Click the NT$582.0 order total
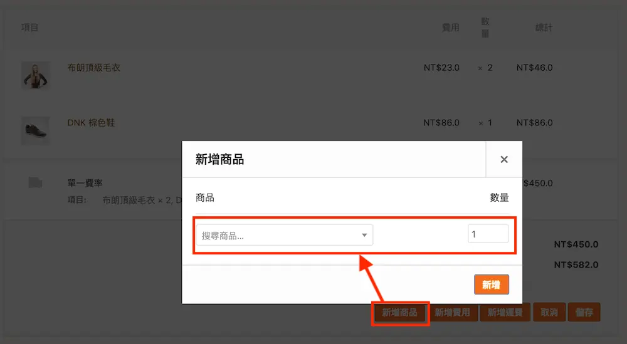This screenshot has width=627, height=344. pos(576,264)
